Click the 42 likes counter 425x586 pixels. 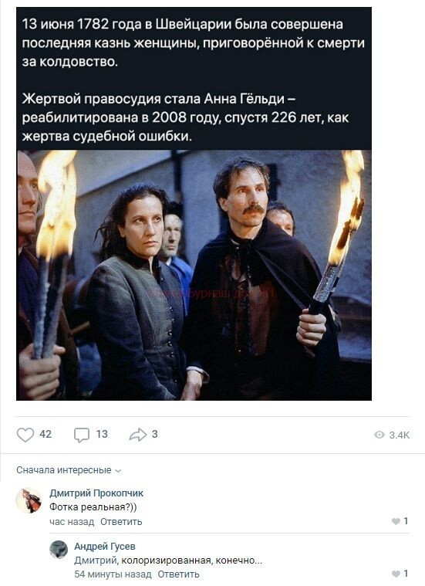(x=46, y=434)
